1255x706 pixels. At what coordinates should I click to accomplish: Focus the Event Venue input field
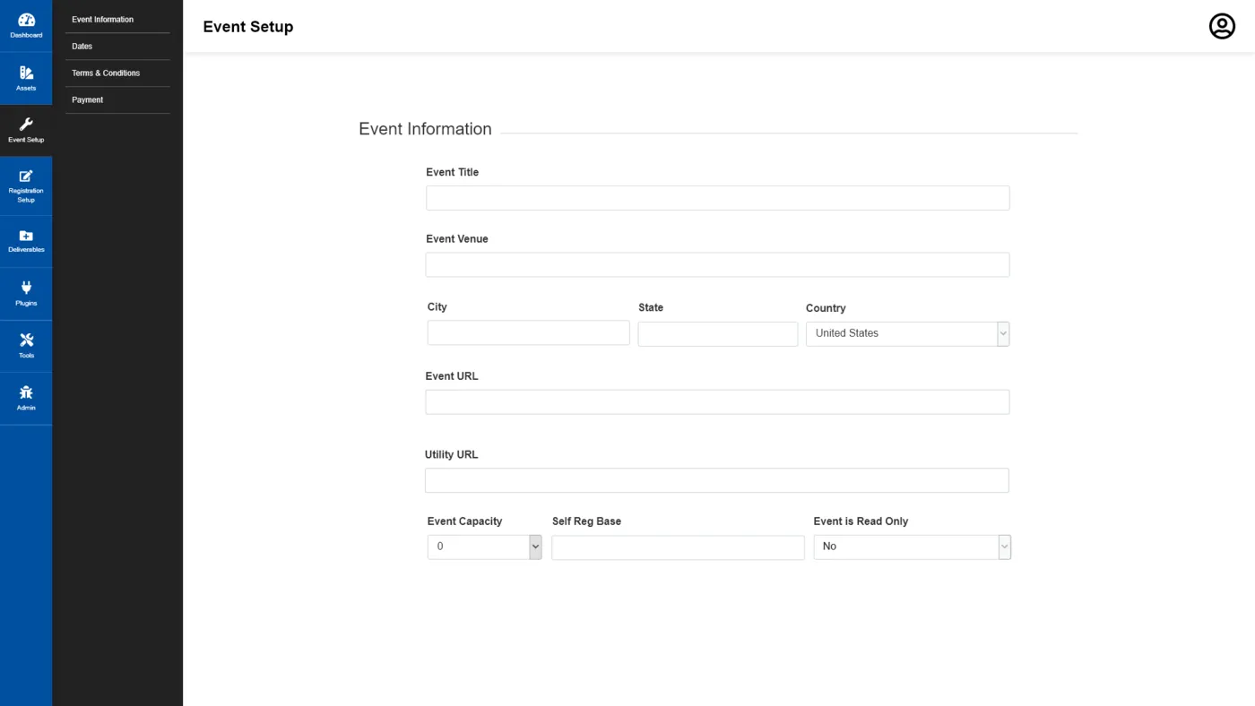point(717,264)
